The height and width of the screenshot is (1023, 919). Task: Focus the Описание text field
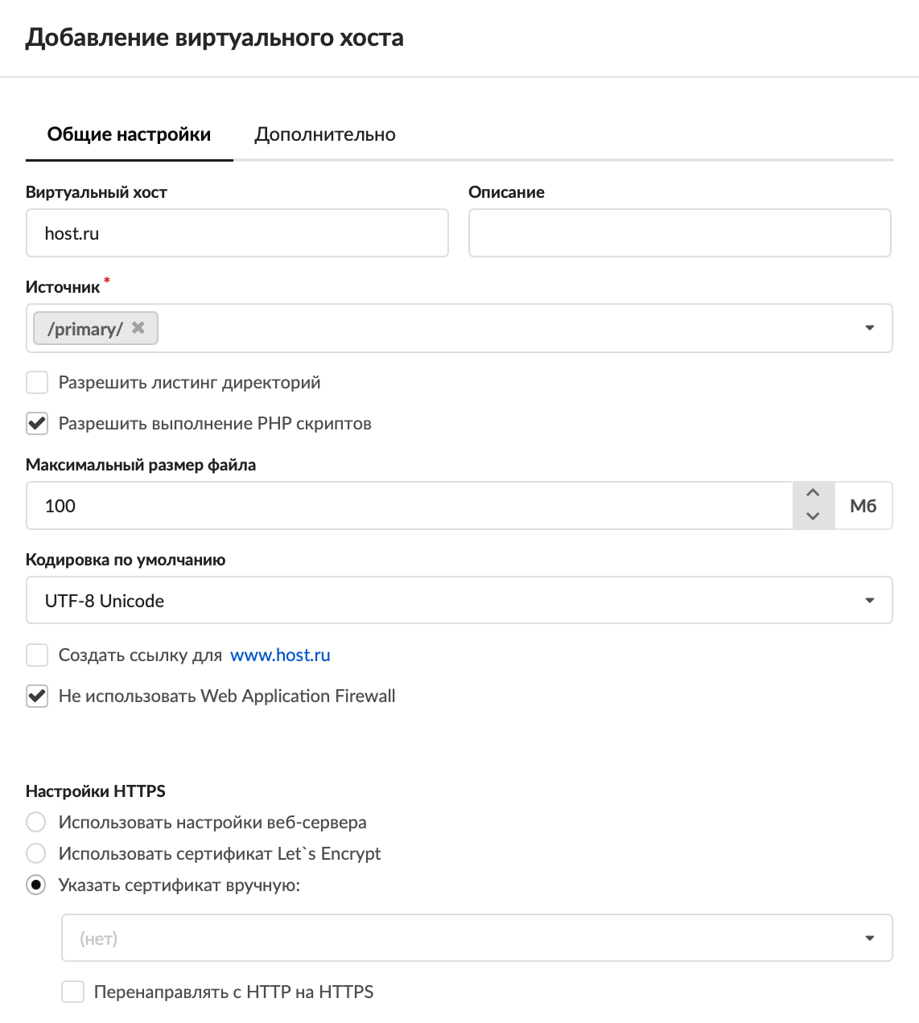pos(679,233)
